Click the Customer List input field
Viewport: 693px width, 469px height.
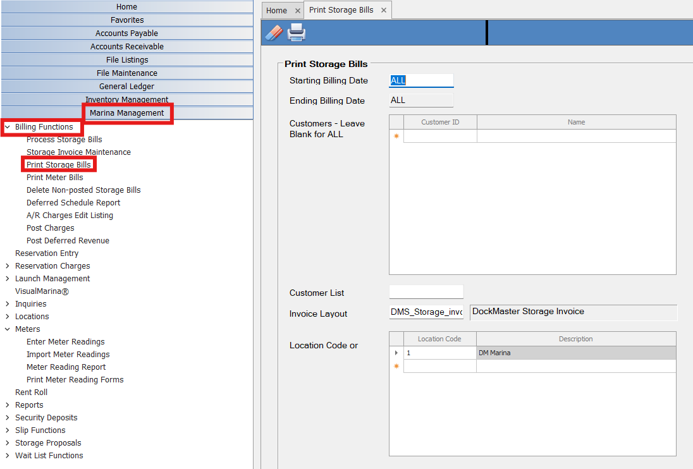pos(426,292)
